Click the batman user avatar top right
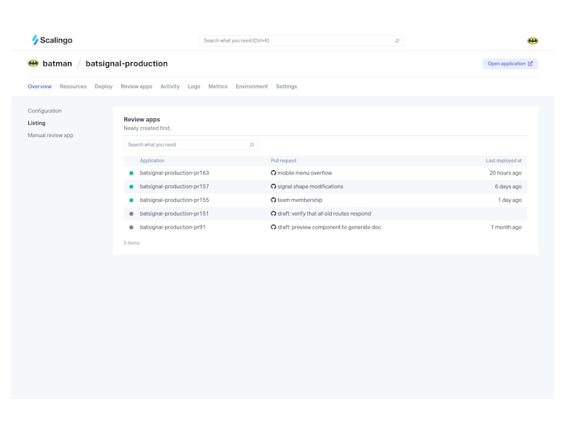Viewport: 566px width, 430px height. point(532,41)
